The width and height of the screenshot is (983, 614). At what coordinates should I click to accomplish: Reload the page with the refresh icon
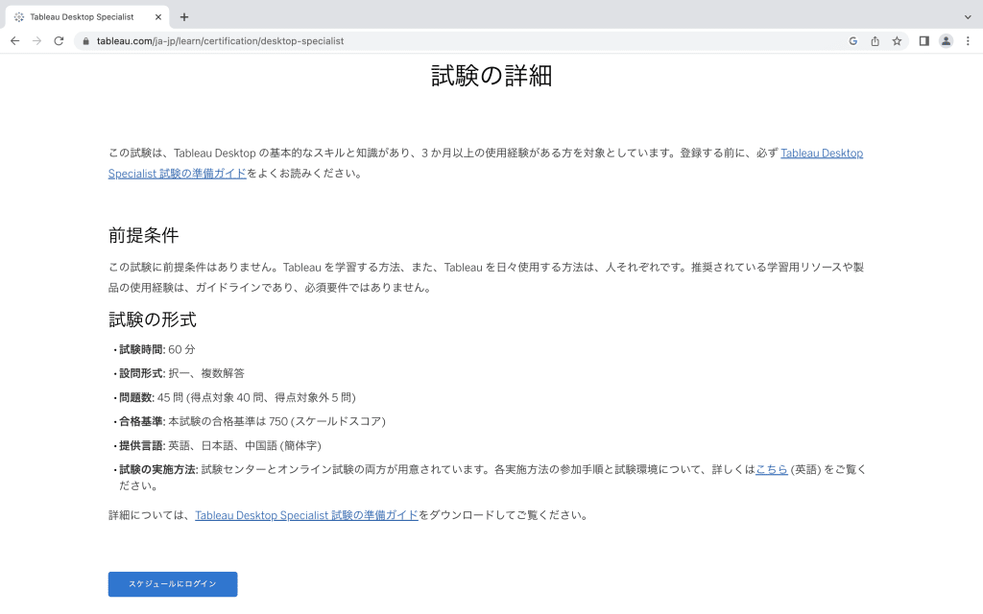(x=59, y=40)
